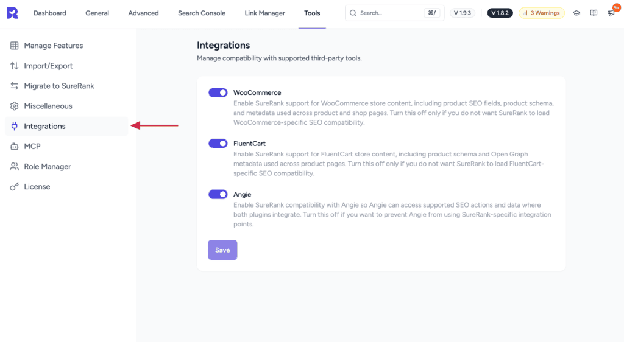Click the Manage Features grid icon
The height and width of the screenshot is (342, 624).
pyautogui.click(x=15, y=46)
